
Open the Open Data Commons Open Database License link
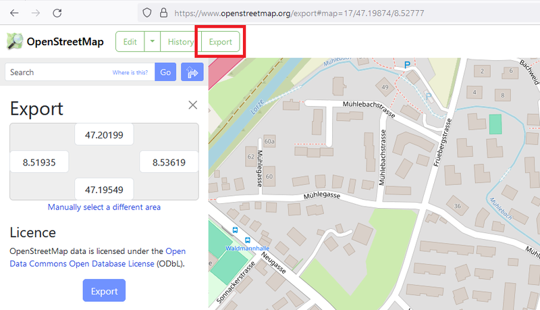coord(97,257)
